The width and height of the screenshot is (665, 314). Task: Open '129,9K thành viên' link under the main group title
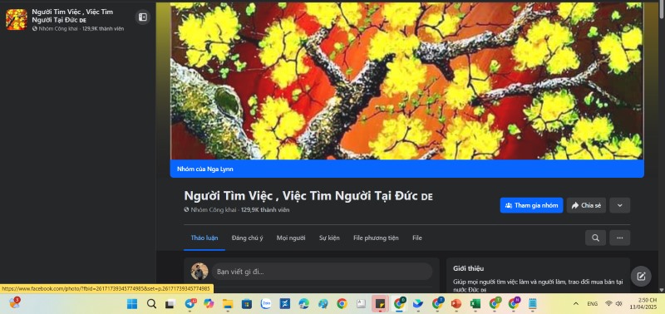265,210
